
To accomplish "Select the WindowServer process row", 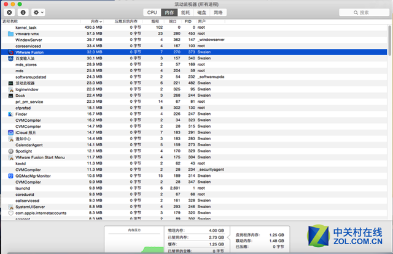I will pos(194,40).
